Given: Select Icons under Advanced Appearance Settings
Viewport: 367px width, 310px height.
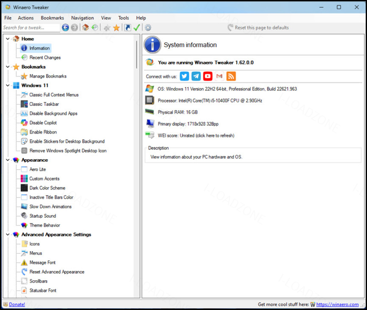Looking at the screenshot, I should 35,244.
